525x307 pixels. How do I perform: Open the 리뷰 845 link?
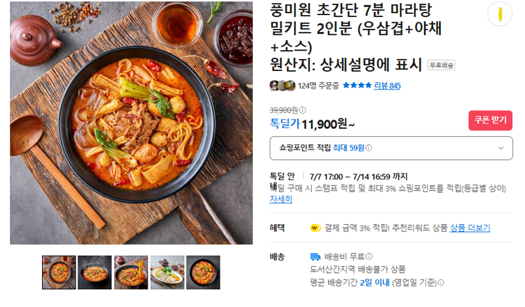pyautogui.click(x=387, y=86)
